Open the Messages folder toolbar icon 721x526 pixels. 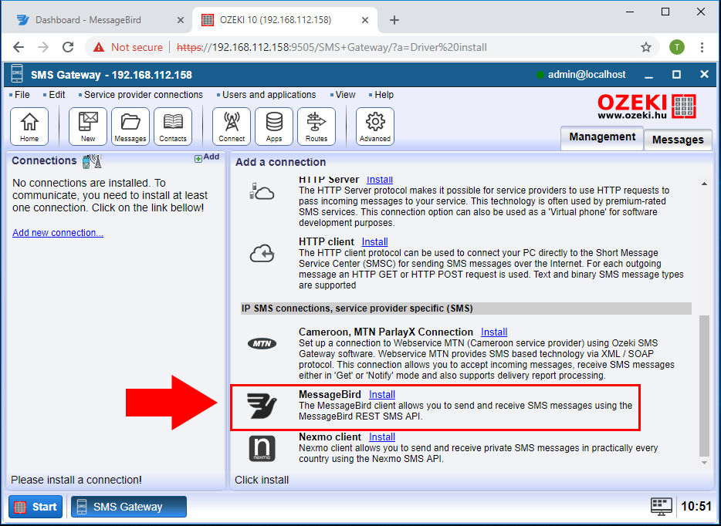[130, 126]
